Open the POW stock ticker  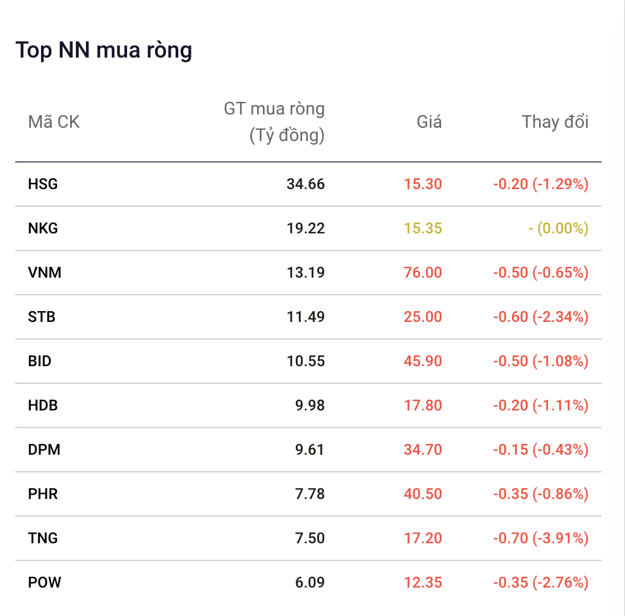(44, 582)
